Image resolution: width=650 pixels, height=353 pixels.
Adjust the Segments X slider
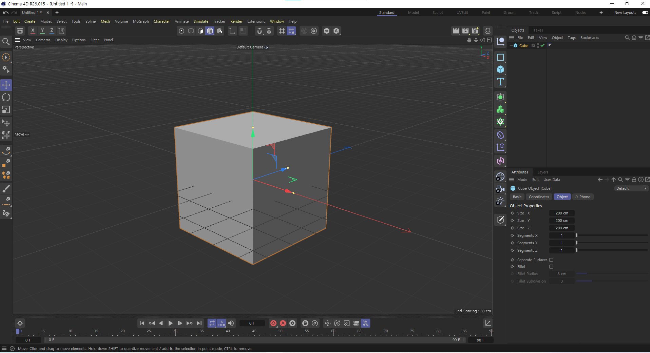pyautogui.click(x=612, y=235)
